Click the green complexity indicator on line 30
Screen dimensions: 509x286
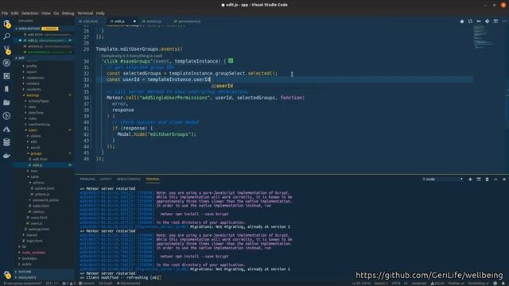[x=231, y=60]
